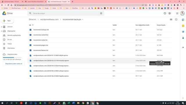The image size is (186, 105).
Task: Open WhatsApp from the taskbar
Action: click(x=64, y=103)
